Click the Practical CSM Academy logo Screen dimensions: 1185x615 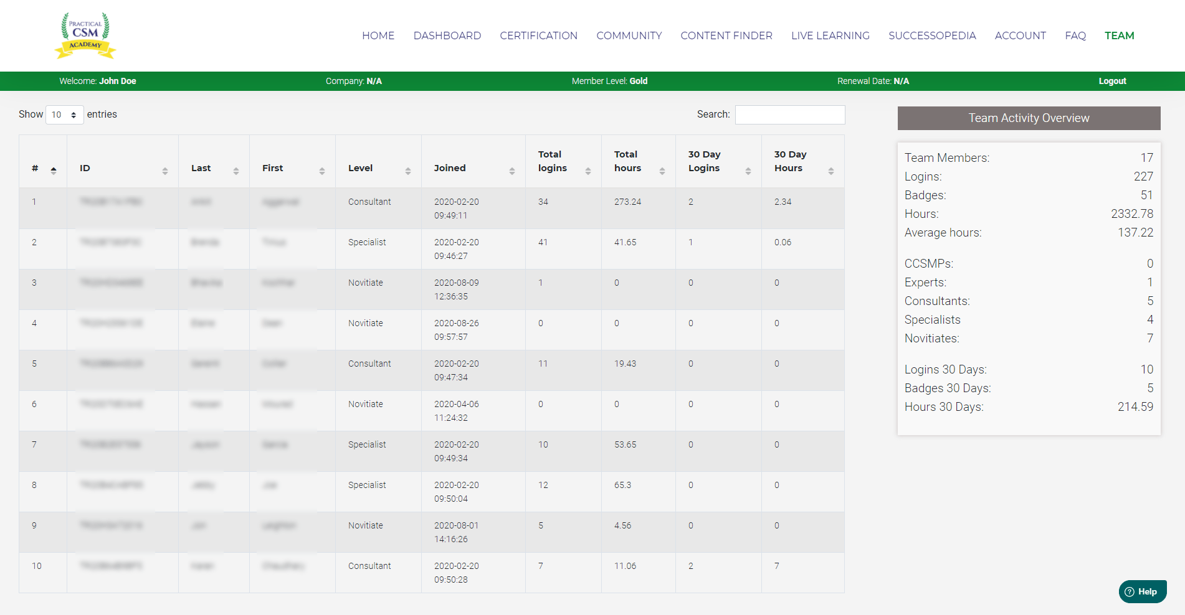85,35
